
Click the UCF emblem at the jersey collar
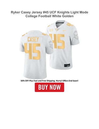(56, 30)
